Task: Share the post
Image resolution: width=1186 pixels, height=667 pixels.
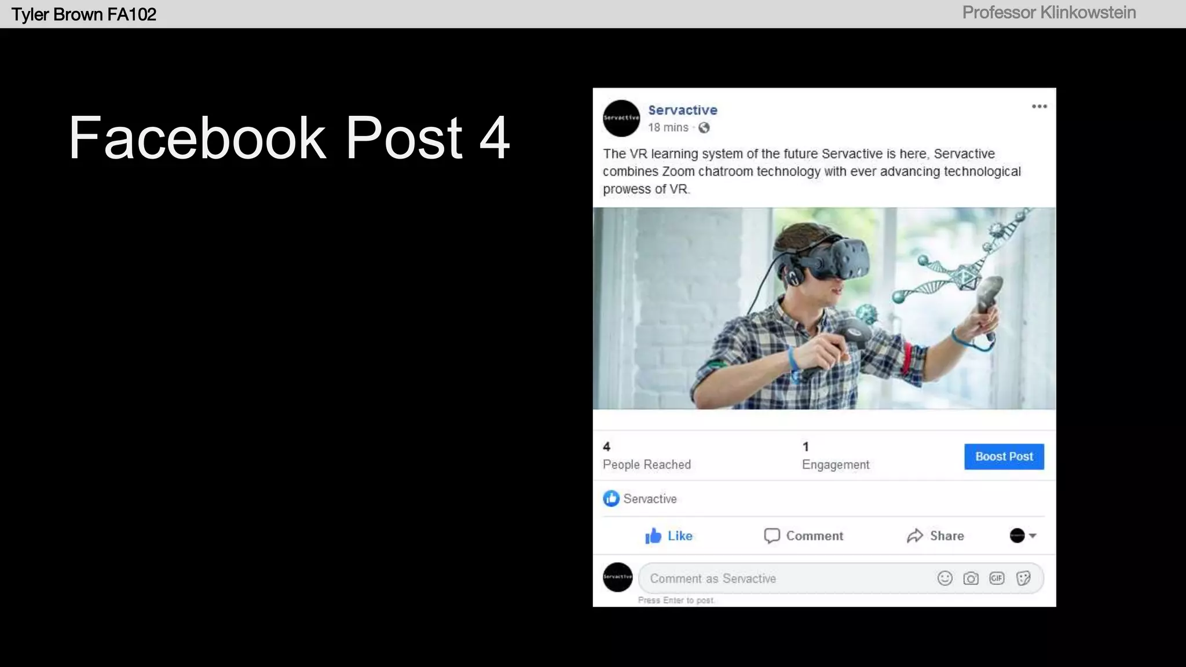Action: click(x=935, y=536)
